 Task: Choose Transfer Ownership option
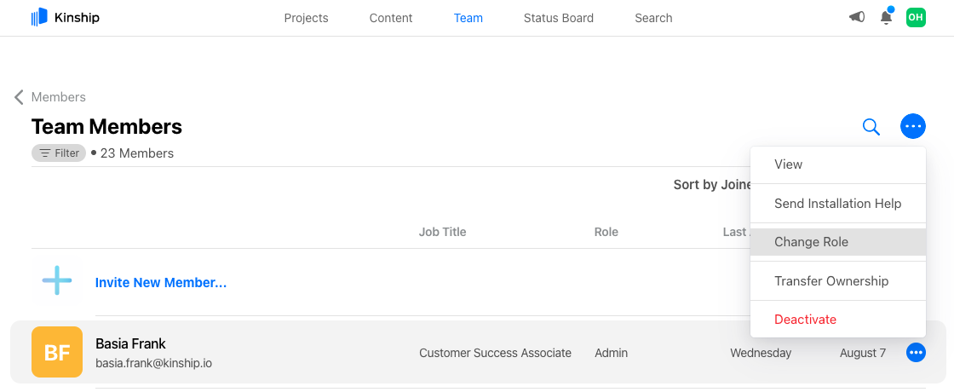point(830,281)
